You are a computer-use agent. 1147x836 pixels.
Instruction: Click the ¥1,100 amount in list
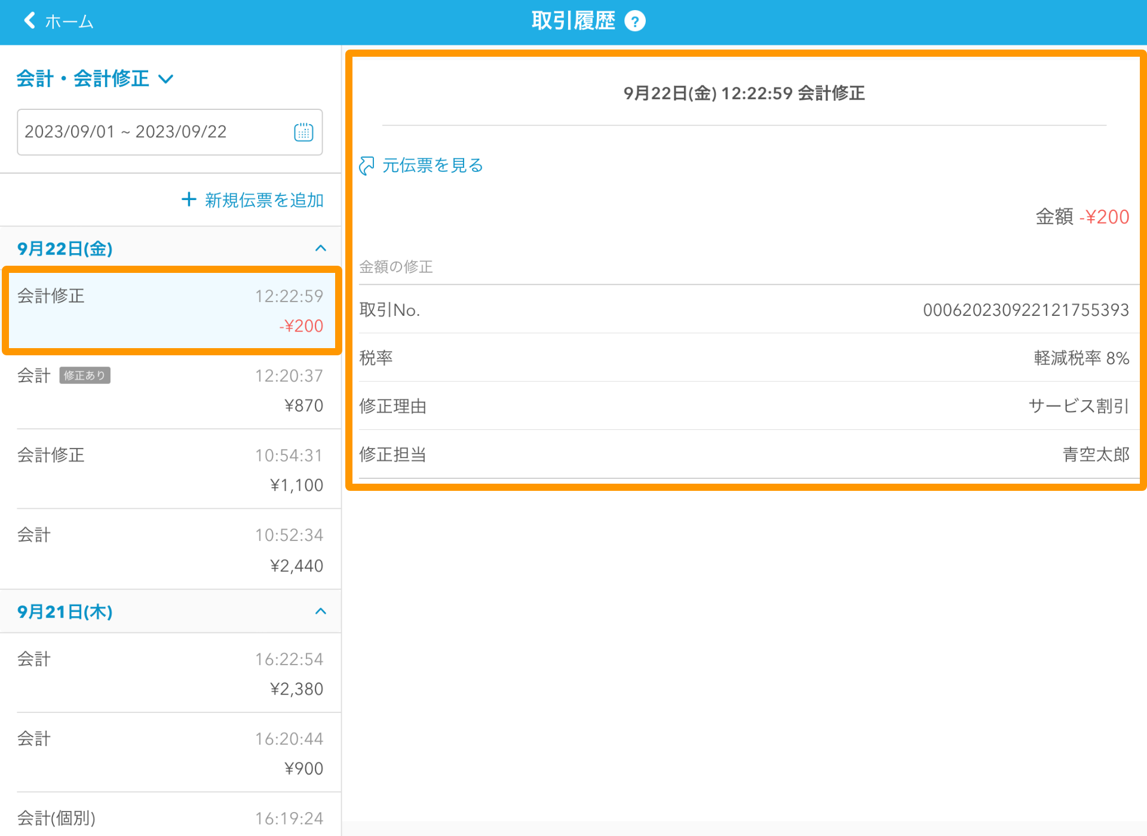click(296, 485)
